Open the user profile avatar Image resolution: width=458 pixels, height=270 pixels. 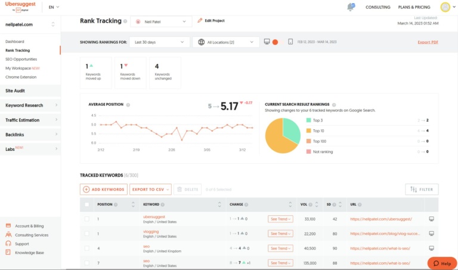445,7
